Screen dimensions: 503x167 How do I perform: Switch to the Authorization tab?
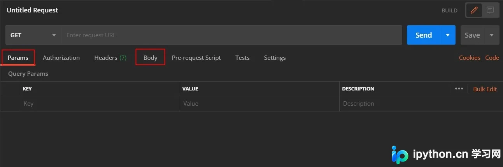coord(61,57)
